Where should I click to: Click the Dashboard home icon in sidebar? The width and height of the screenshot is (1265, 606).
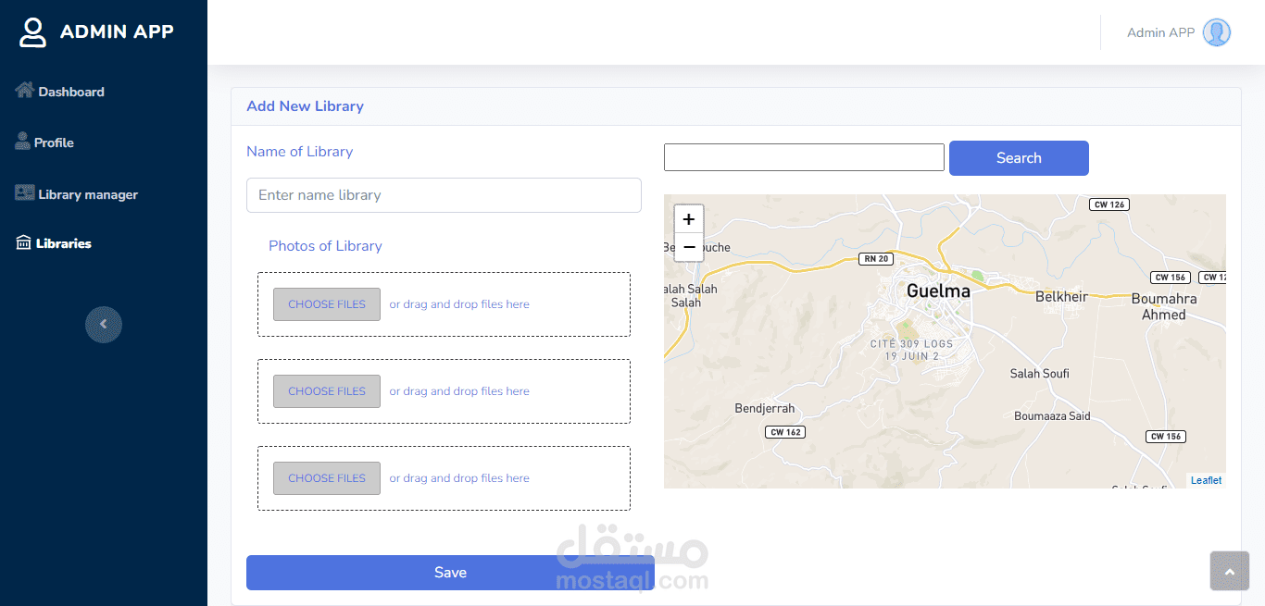[x=24, y=91]
